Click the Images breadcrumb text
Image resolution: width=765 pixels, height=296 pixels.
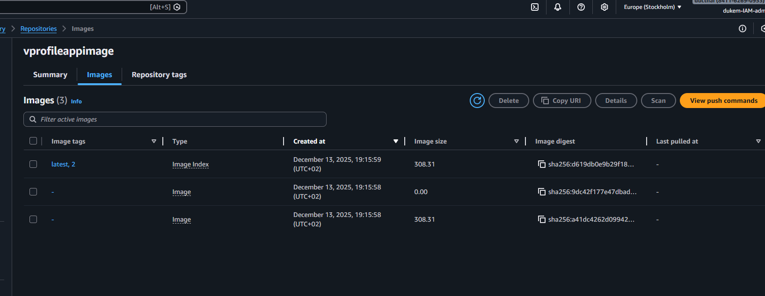pyautogui.click(x=83, y=29)
